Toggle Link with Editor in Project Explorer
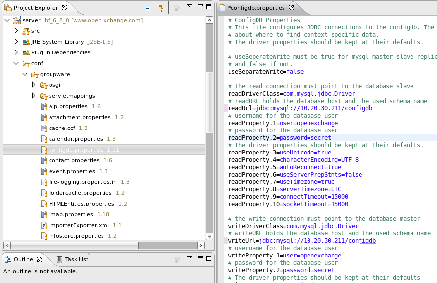437x283 pixels. pyautogui.click(x=160, y=8)
